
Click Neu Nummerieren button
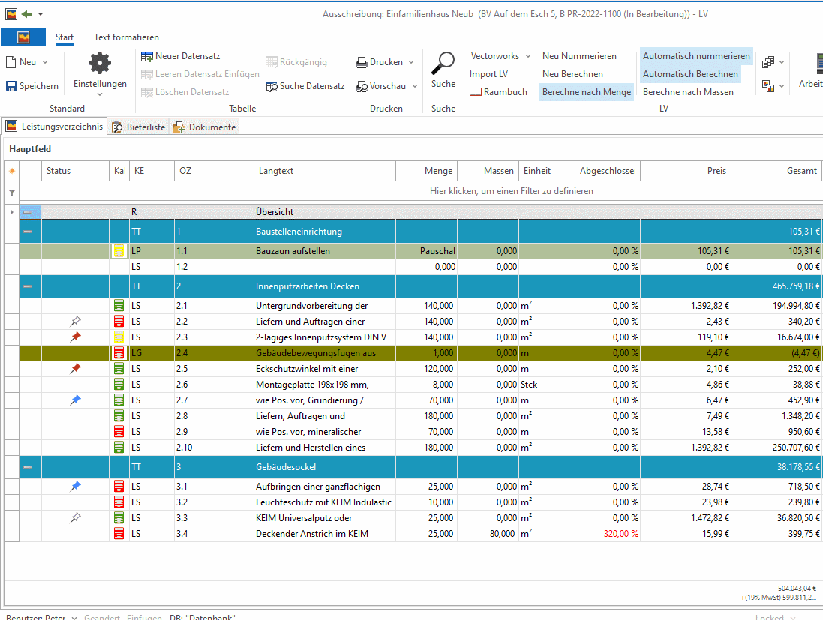coord(579,56)
